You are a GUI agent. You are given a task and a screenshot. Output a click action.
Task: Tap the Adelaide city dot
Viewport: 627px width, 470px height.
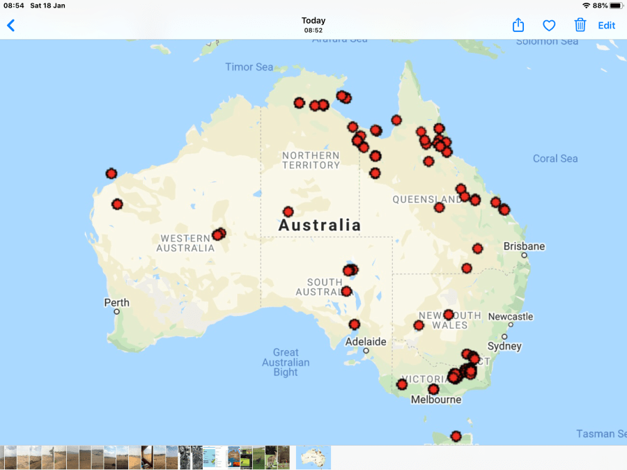[x=366, y=350]
